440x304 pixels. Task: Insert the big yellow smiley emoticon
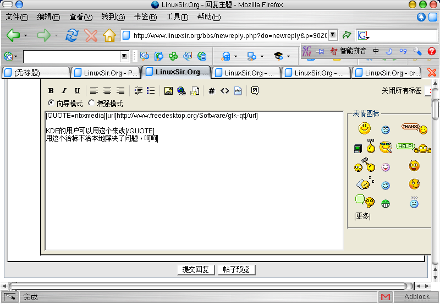point(365,128)
